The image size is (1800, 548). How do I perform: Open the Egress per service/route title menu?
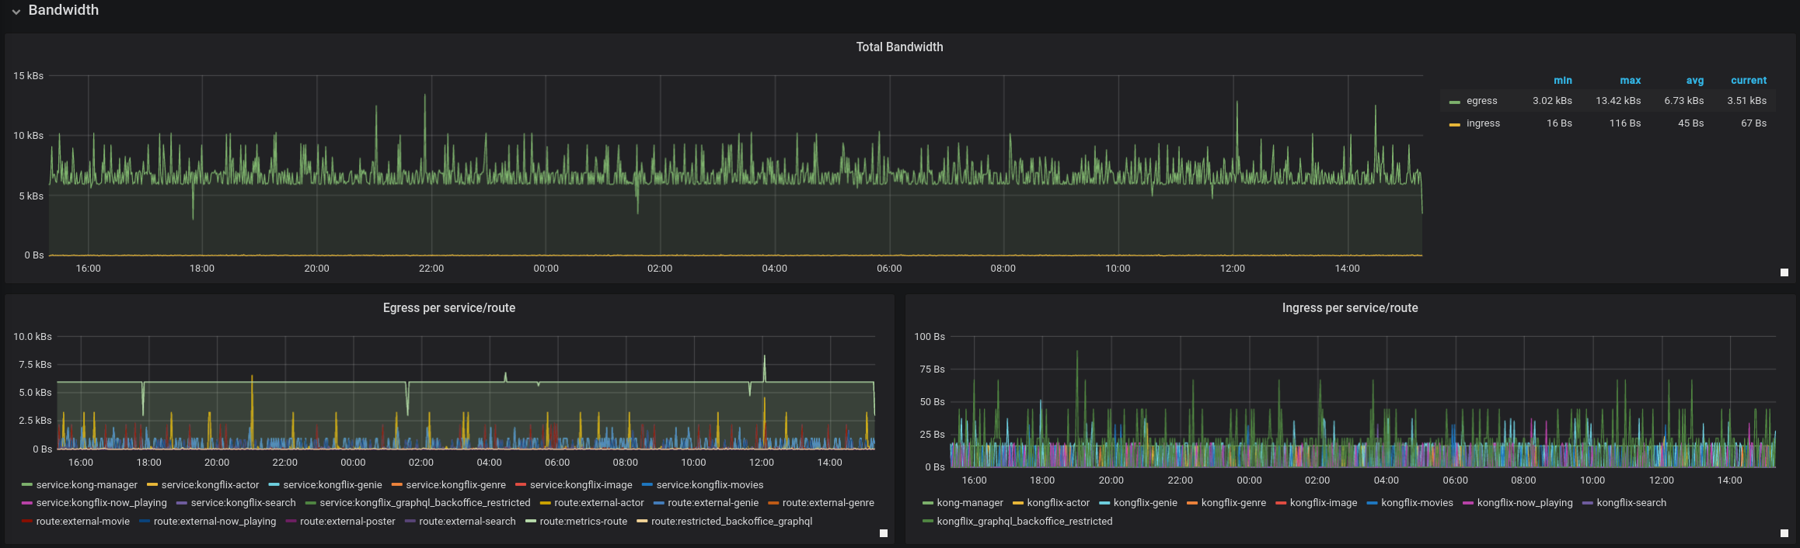click(448, 308)
